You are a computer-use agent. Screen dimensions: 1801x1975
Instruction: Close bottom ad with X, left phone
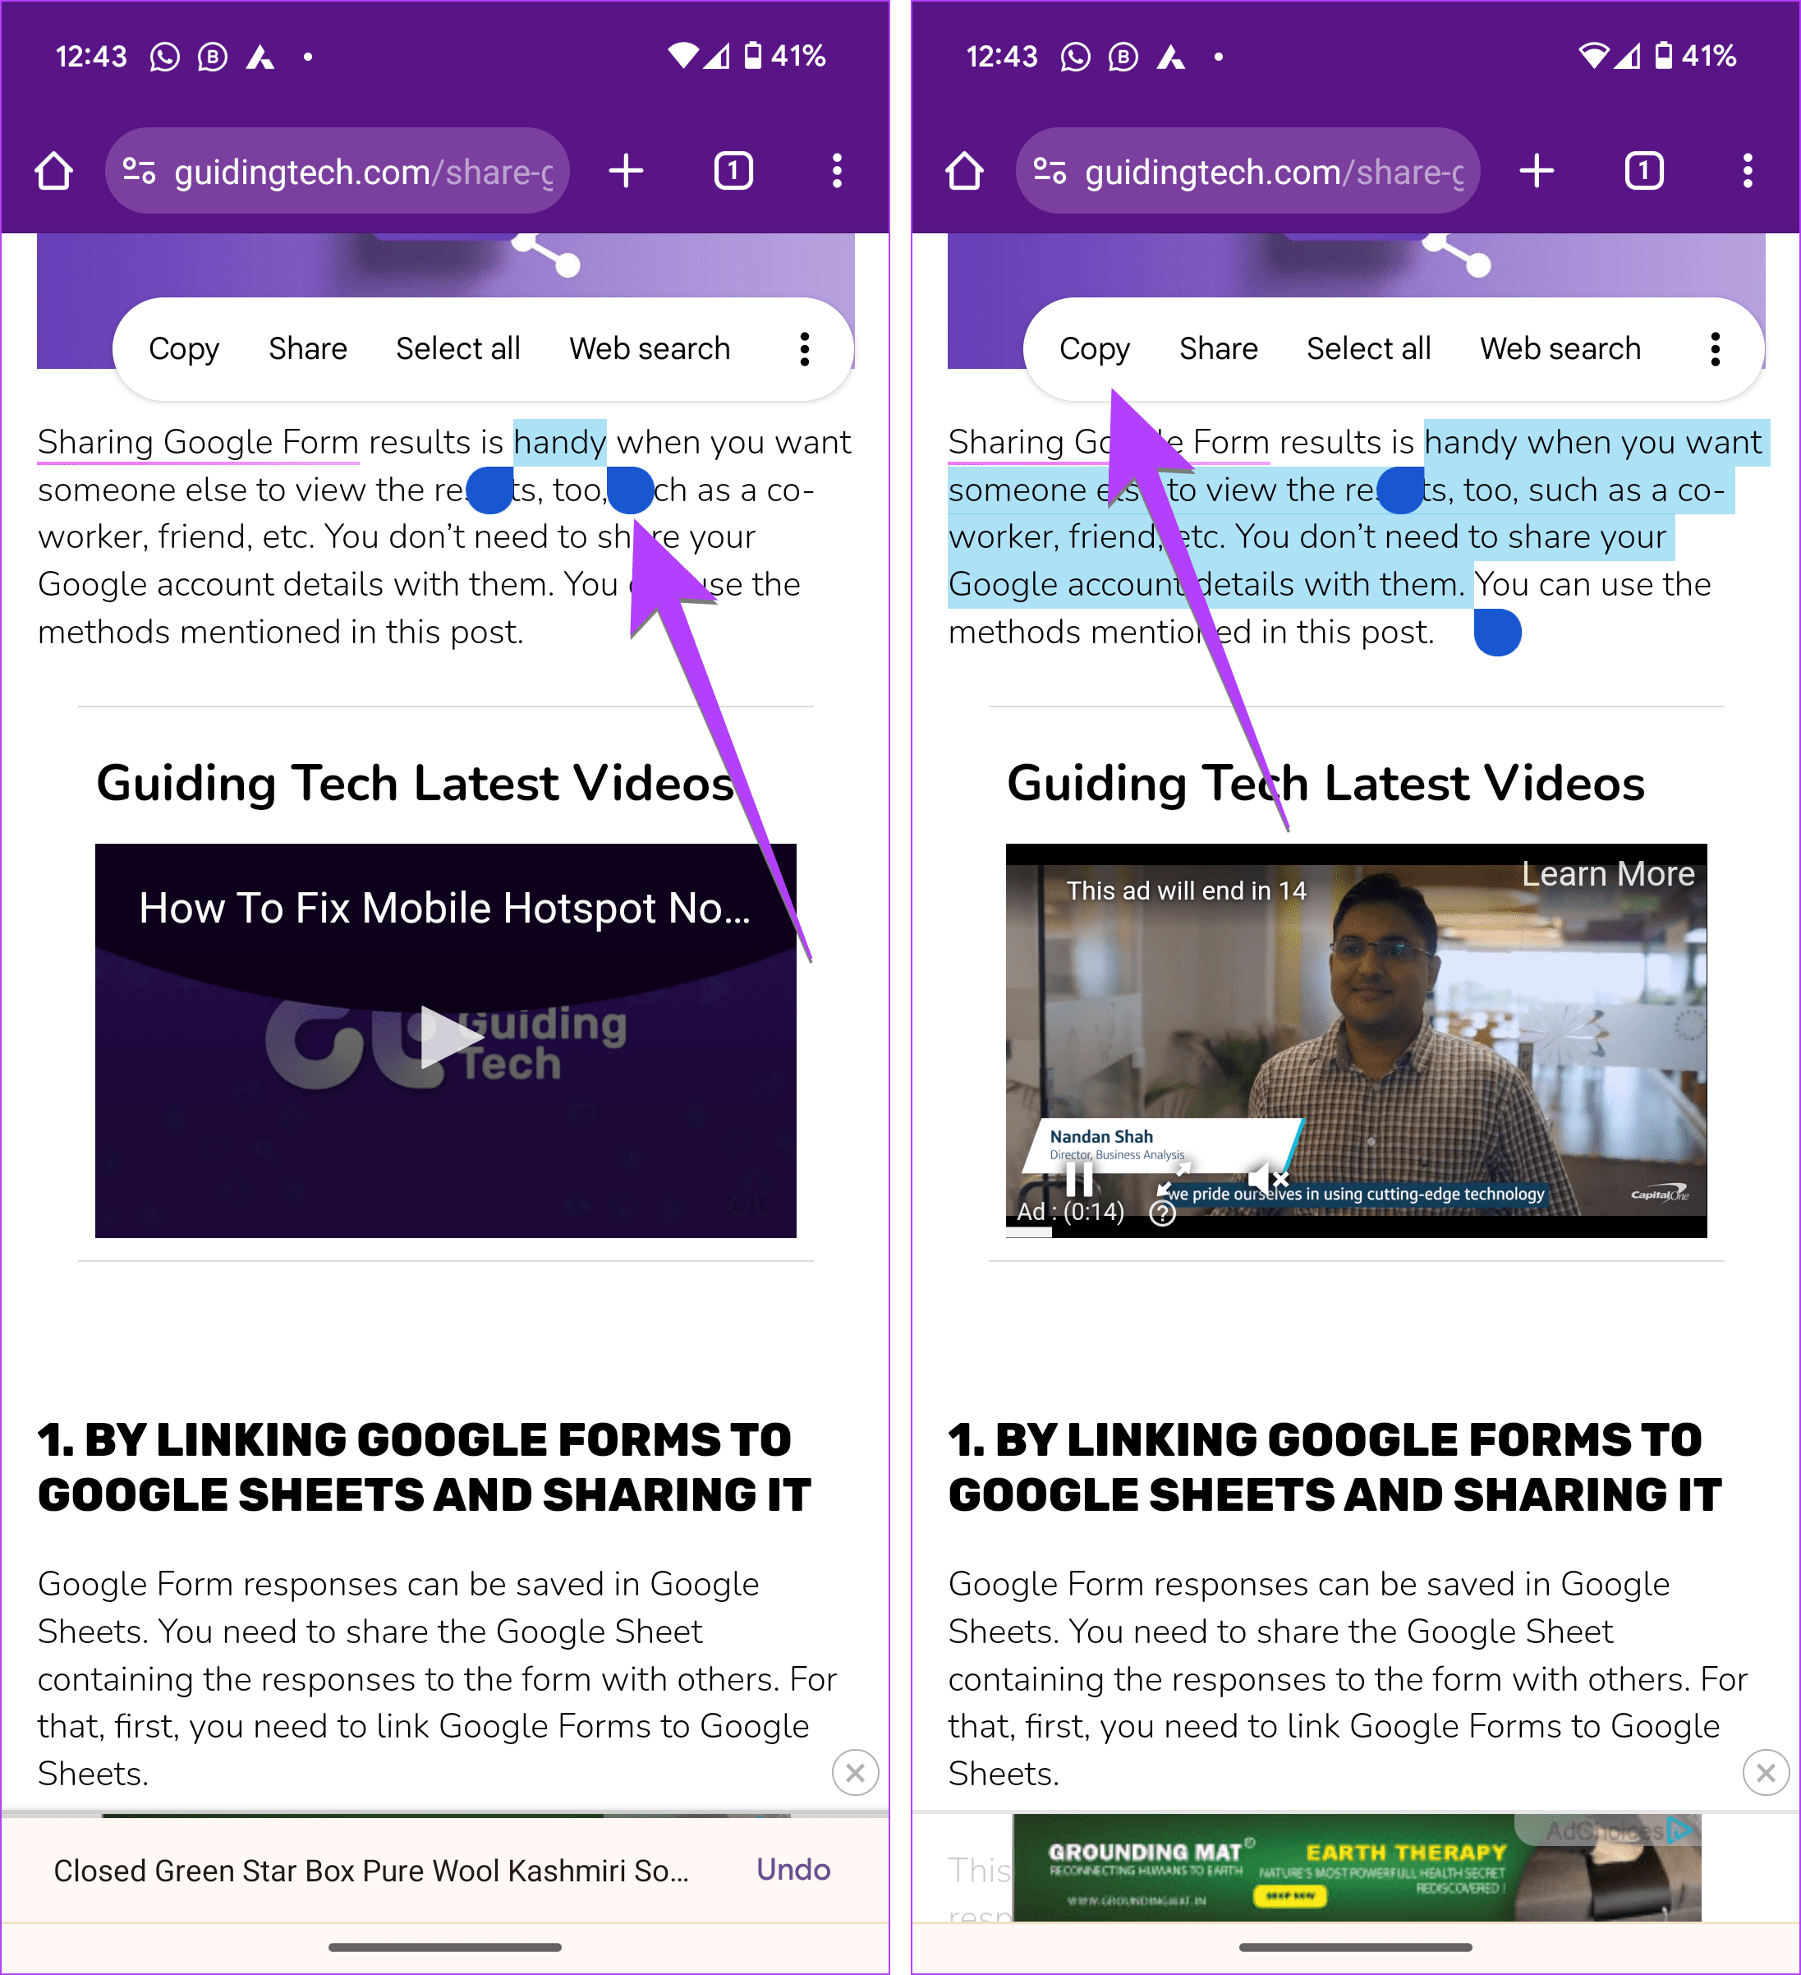point(855,1772)
